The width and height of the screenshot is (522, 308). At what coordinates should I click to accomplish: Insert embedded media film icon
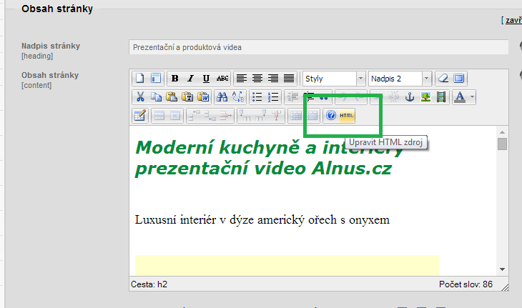coord(441,97)
